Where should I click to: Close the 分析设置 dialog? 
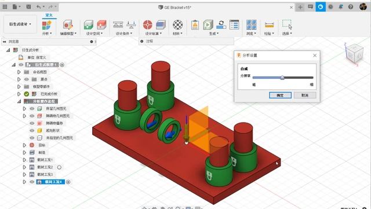click(x=315, y=55)
